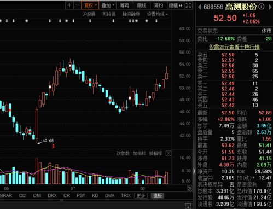
Task: Go to next stock with right arrow
Action: (x=270, y=7)
